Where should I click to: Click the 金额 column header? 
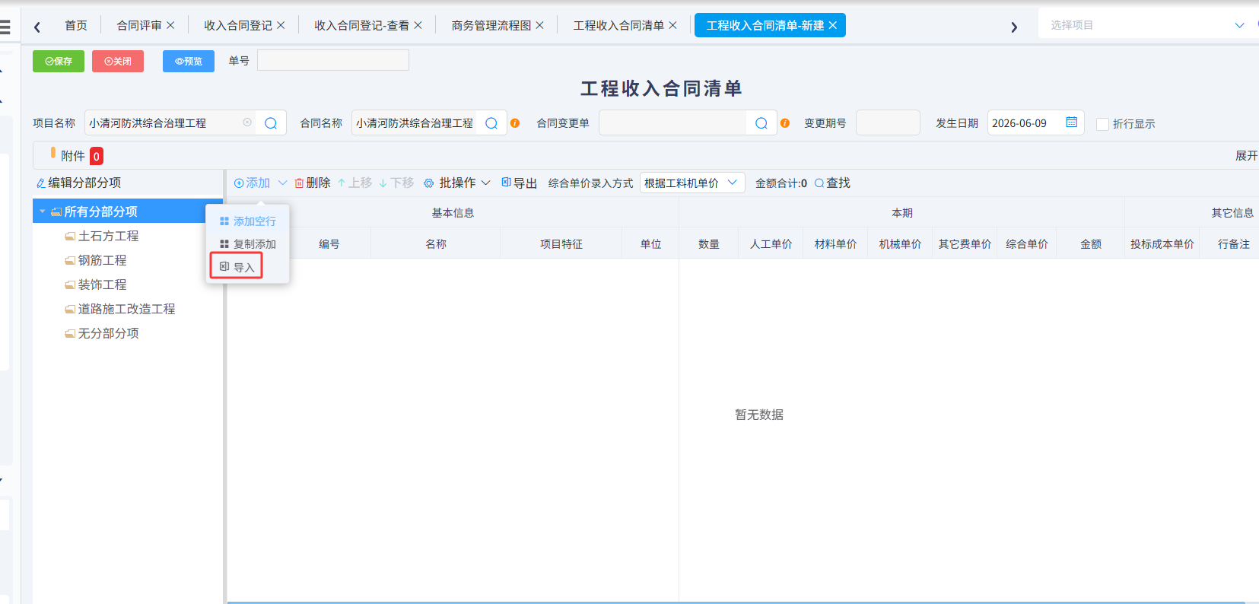pyautogui.click(x=1091, y=243)
